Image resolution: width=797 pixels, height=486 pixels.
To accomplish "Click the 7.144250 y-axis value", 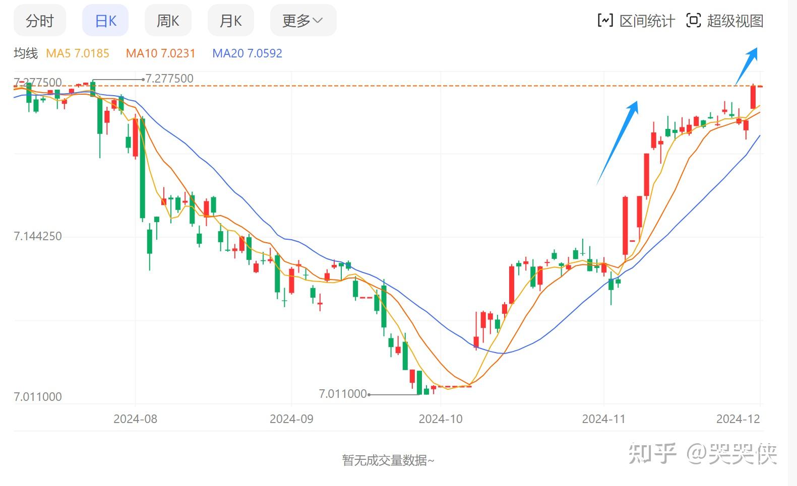I will pos(38,236).
